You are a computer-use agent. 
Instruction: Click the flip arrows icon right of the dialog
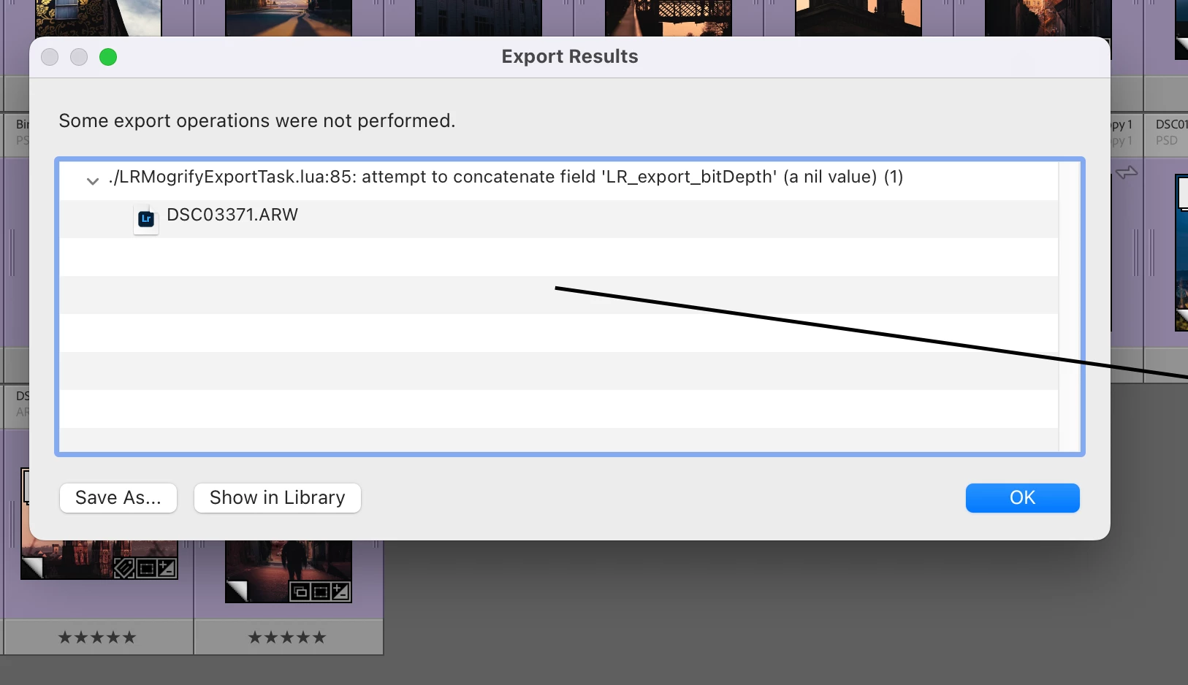coord(1127,172)
